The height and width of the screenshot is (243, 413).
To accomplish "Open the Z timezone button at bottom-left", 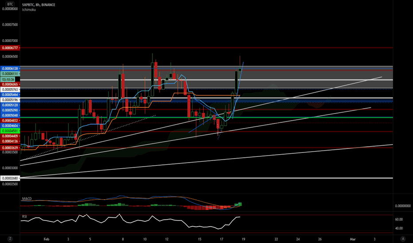I will pyautogui.click(x=10, y=239).
